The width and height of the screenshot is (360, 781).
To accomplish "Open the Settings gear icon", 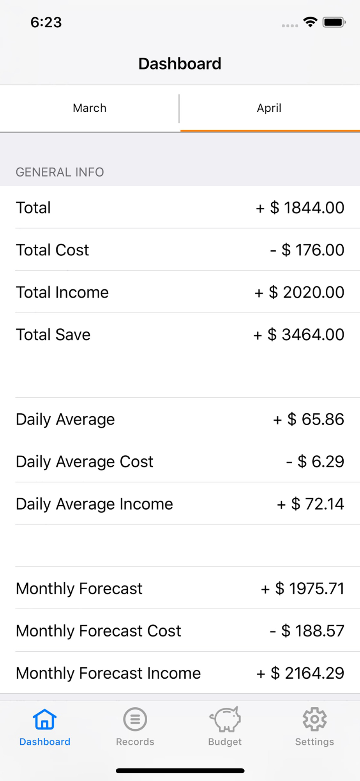I will pyautogui.click(x=314, y=719).
